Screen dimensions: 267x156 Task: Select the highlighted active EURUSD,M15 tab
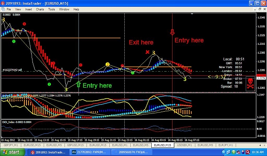tap(162, 145)
